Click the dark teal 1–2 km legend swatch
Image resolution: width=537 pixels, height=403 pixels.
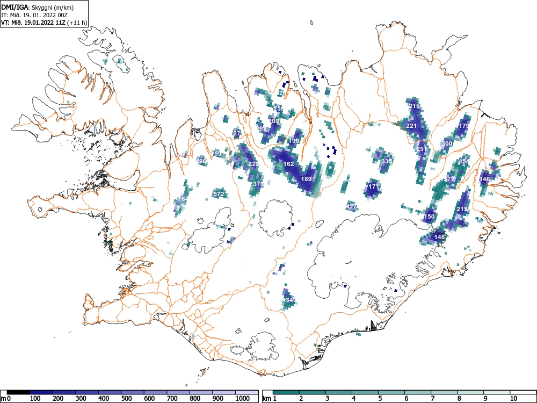tap(286, 392)
